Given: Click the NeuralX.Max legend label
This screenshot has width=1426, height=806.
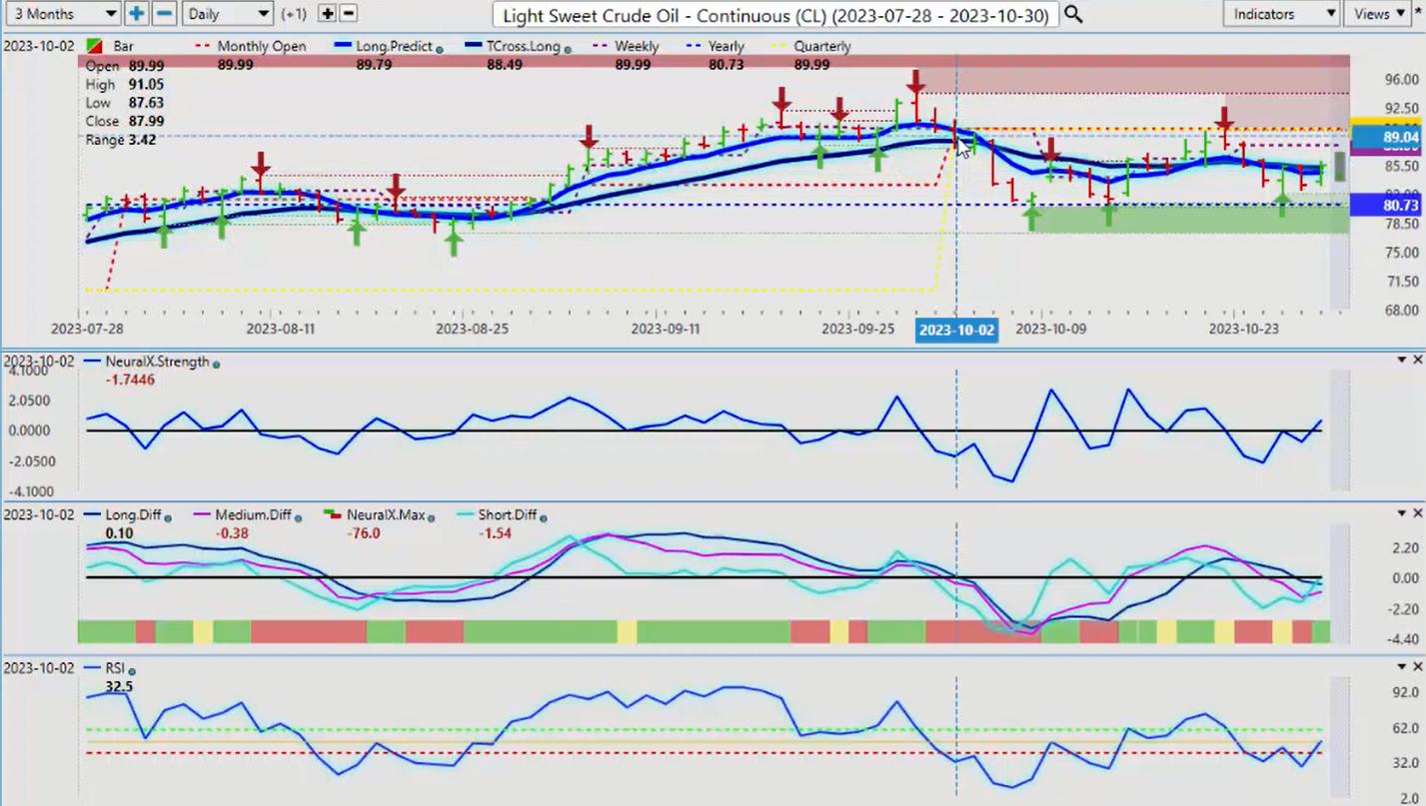Looking at the screenshot, I should pos(386,515).
